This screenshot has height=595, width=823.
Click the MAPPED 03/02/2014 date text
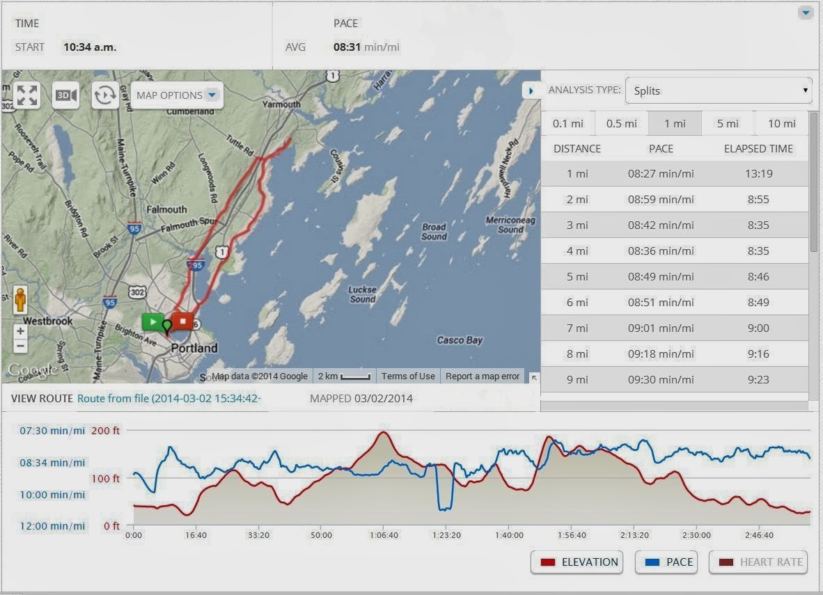pos(361,398)
